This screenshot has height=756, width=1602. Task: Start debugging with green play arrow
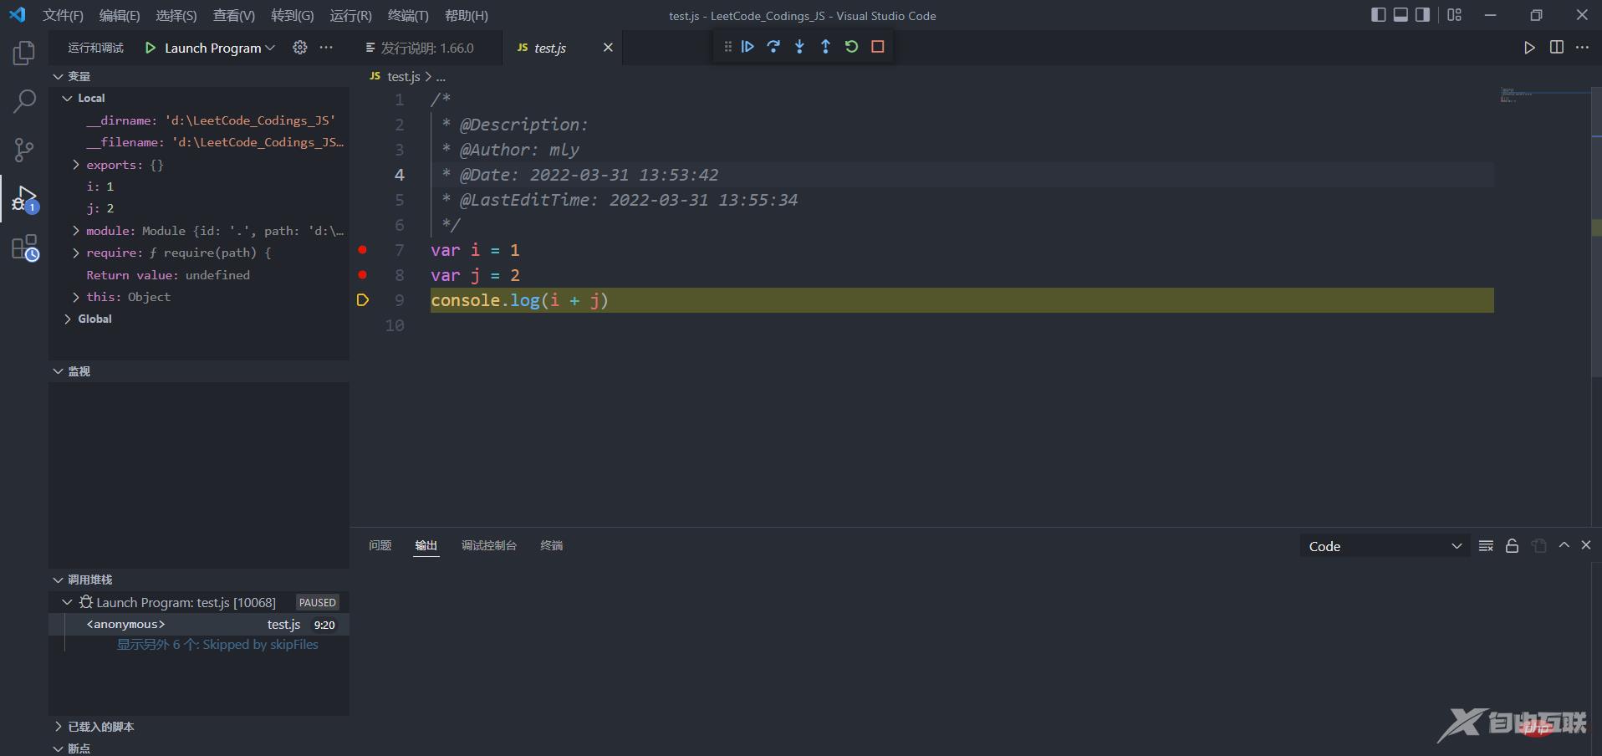[151, 48]
